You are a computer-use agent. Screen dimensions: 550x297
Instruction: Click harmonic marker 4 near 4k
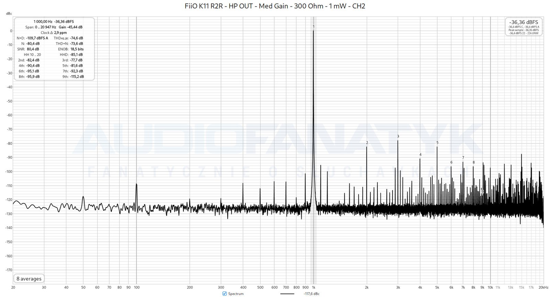click(420, 155)
